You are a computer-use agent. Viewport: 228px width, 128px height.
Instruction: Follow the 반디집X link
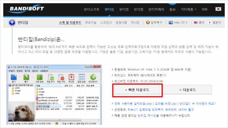click(x=185, y=104)
